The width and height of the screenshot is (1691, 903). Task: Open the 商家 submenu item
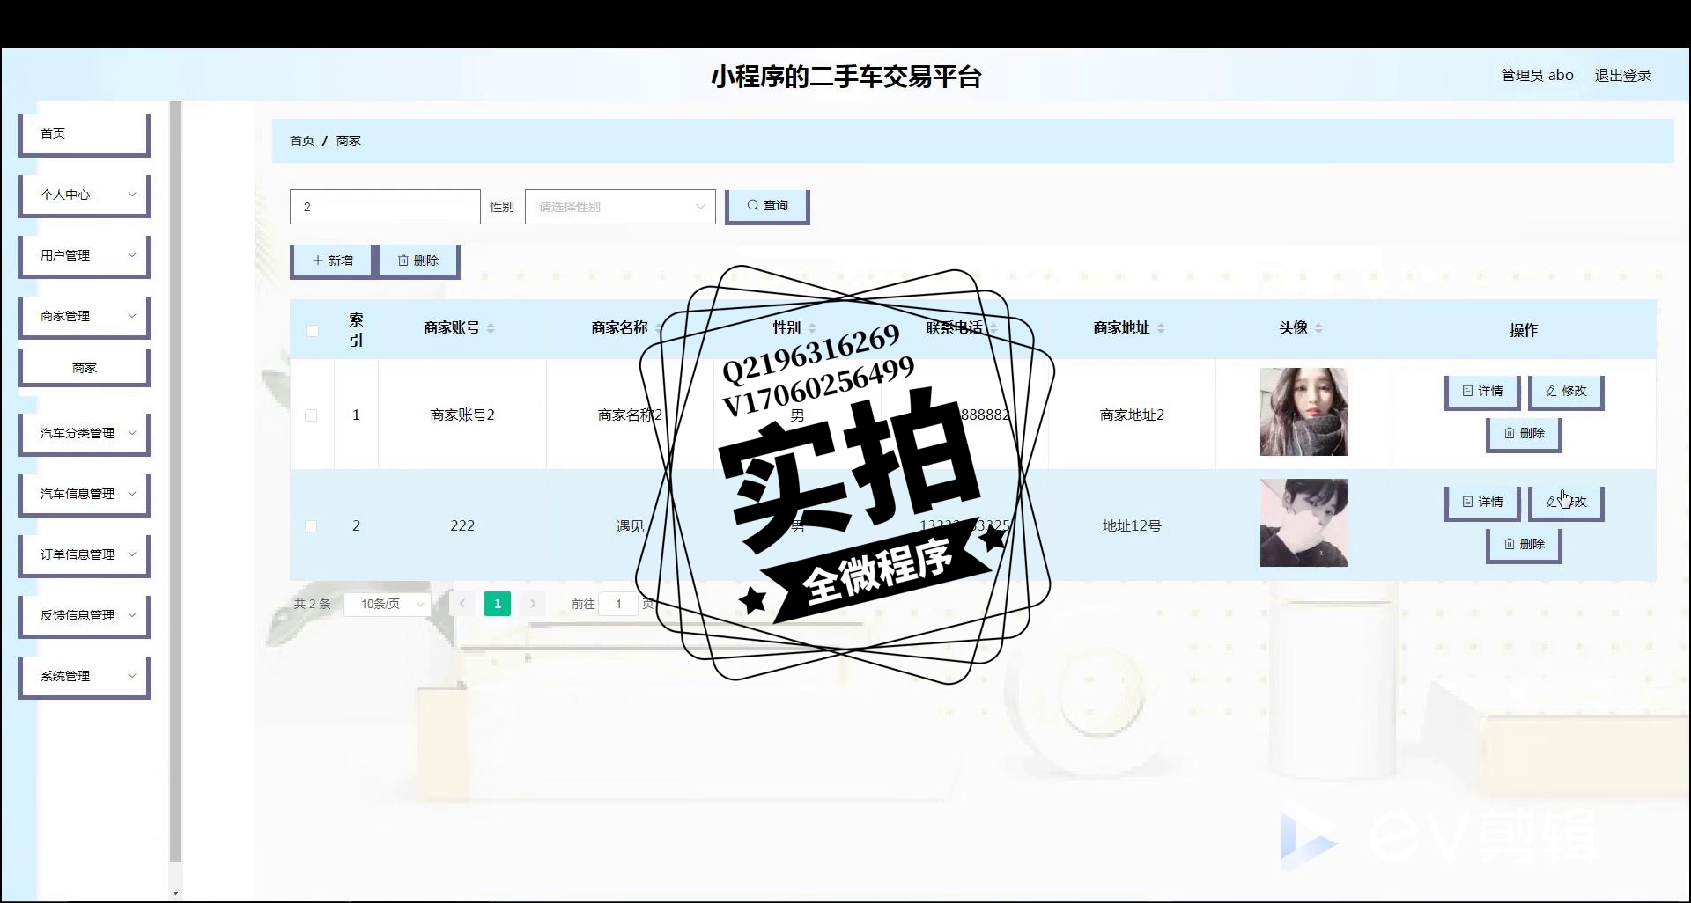85,368
